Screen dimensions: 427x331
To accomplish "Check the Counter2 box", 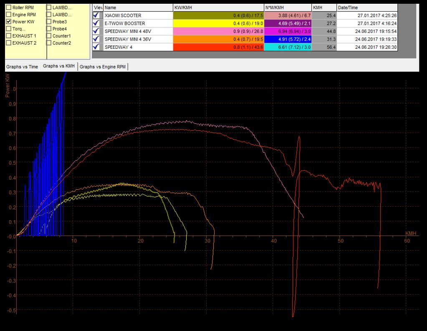I will (x=49, y=43).
